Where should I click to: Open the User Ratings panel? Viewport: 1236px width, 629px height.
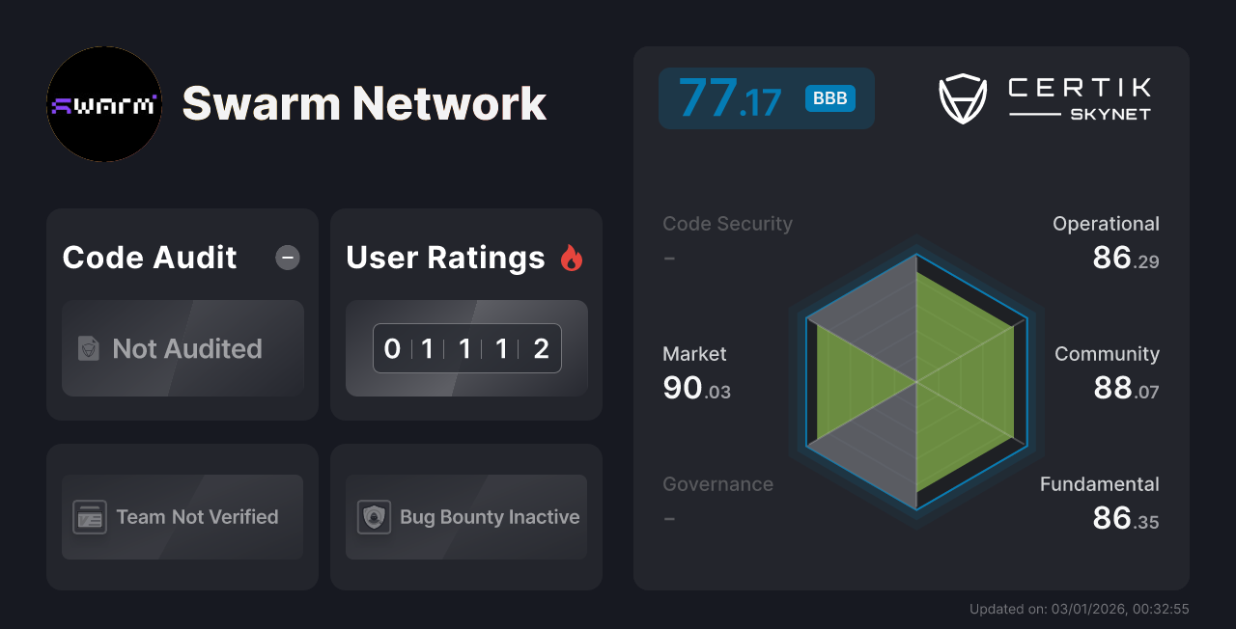tap(466, 314)
